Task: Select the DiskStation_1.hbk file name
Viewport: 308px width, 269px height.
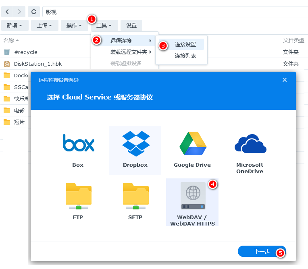Action: click(x=38, y=64)
